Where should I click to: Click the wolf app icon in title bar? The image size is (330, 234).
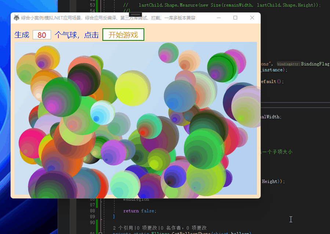(x=17, y=18)
